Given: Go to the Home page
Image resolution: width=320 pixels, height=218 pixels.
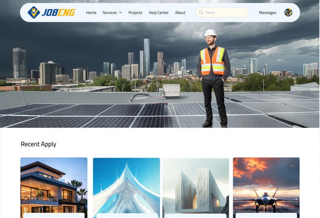Looking at the screenshot, I should click(91, 13).
